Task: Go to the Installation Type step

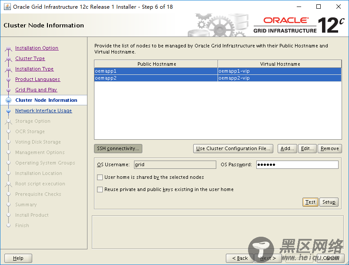Action: coord(34,69)
